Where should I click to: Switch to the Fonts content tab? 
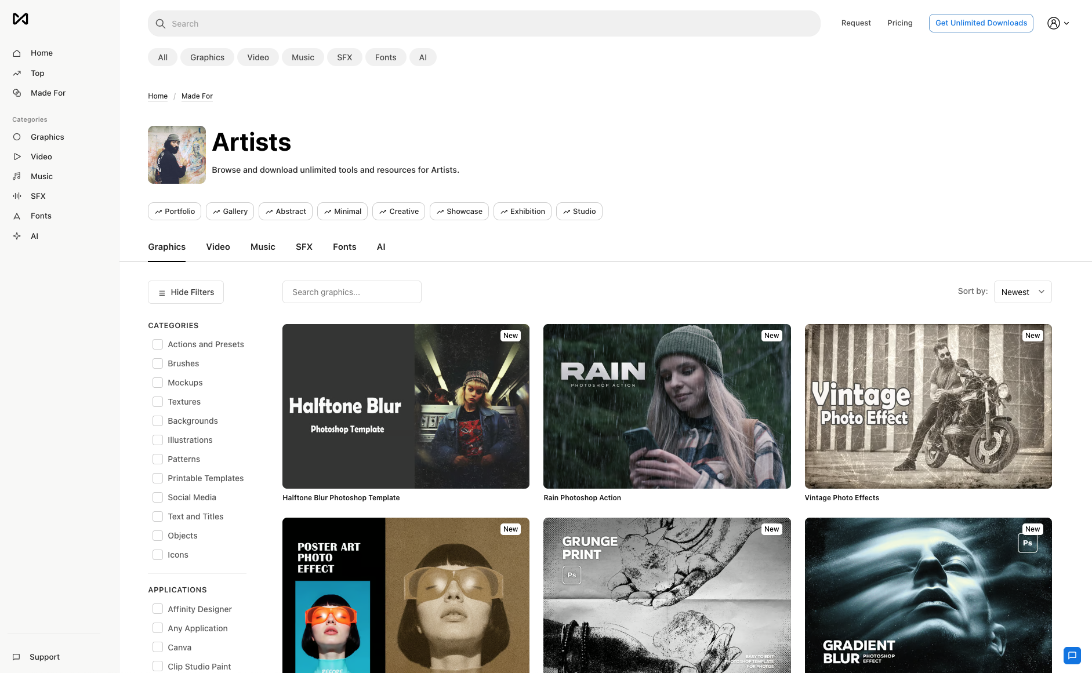tap(344, 246)
